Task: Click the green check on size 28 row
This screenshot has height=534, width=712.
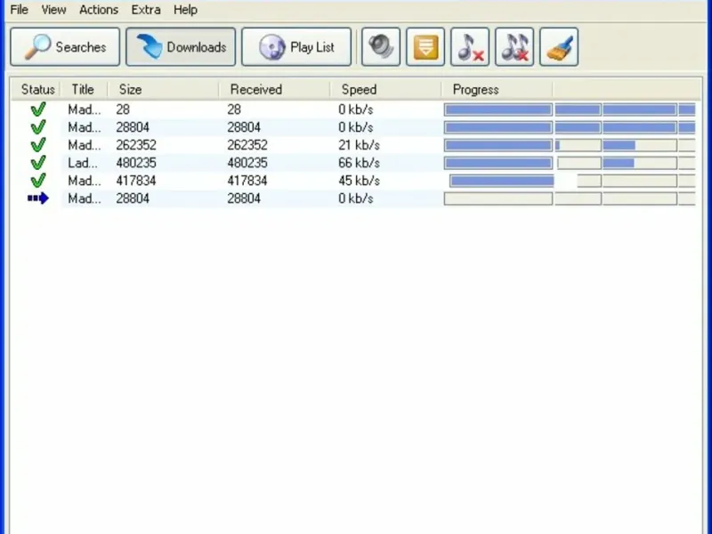Action: (38, 109)
